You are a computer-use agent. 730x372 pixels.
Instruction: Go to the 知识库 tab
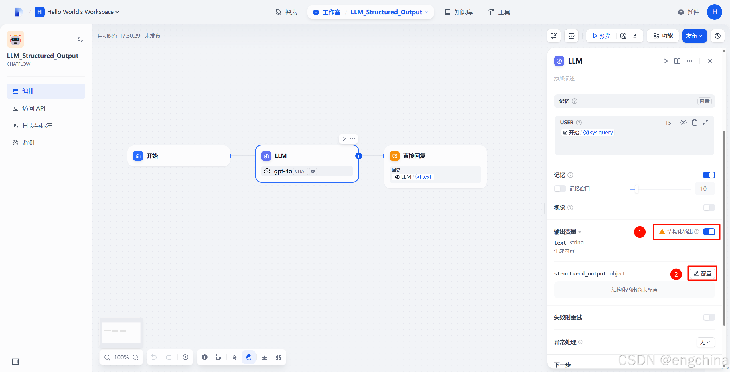point(459,12)
